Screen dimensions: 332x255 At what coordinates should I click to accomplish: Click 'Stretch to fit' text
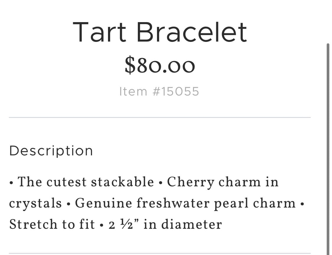[52, 224]
